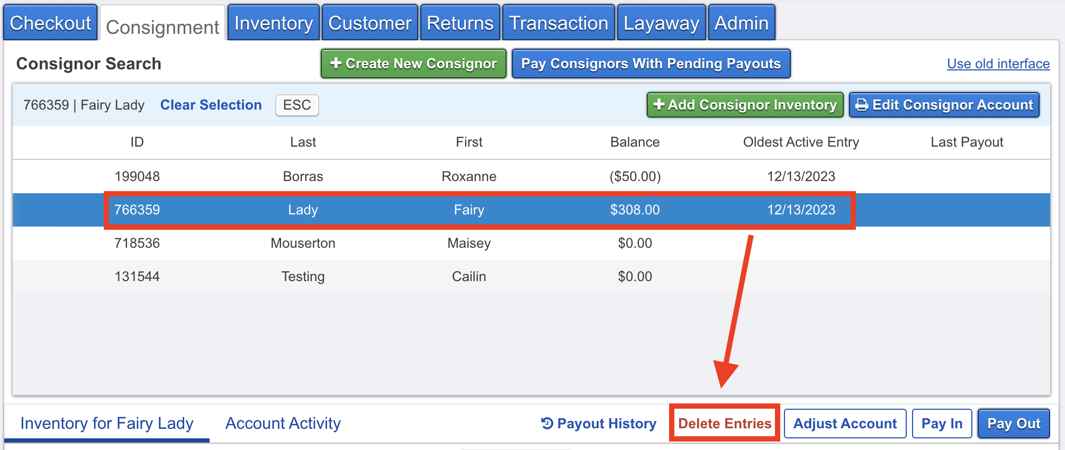Click the Pay Out button

pos(1014,424)
